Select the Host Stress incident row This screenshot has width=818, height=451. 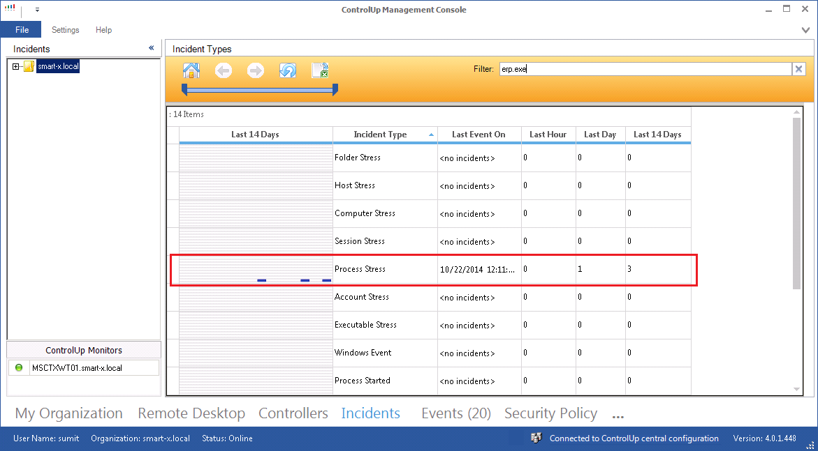[x=430, y=185]
